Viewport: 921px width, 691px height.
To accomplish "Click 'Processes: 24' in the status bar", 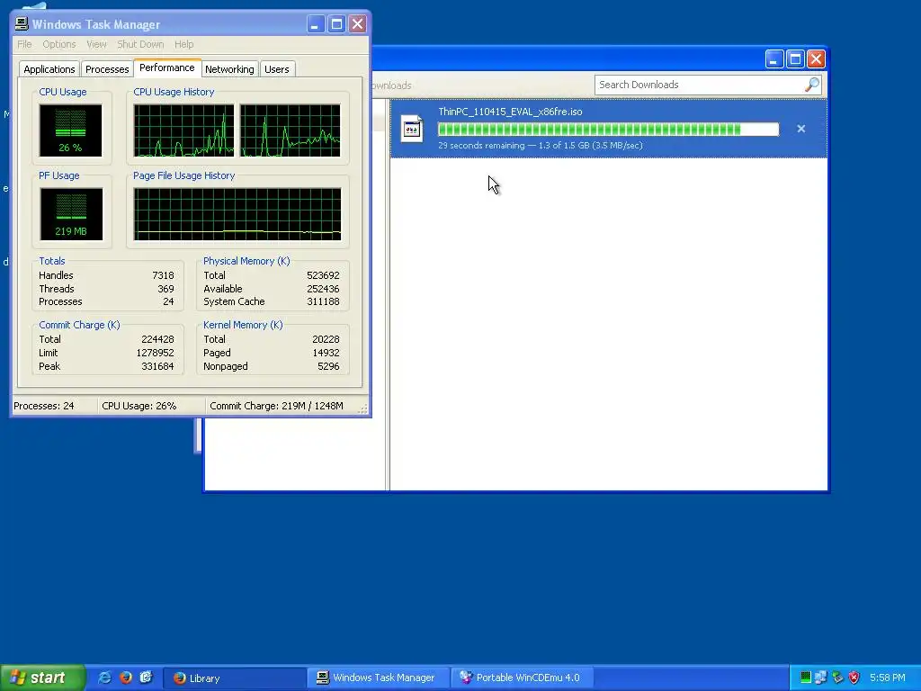I will [44, 406].
